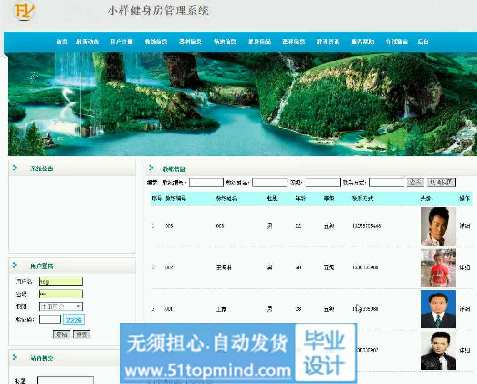Click the 服务帮助 menu item

coord(362,41)
